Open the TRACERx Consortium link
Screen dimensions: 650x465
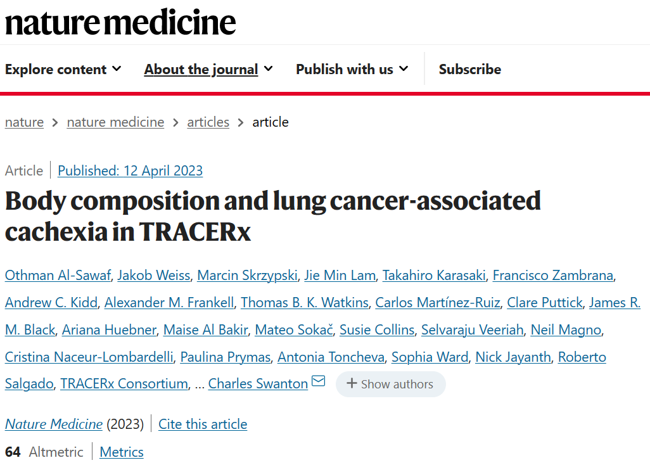pyautogui.click(x=124, y=384)
